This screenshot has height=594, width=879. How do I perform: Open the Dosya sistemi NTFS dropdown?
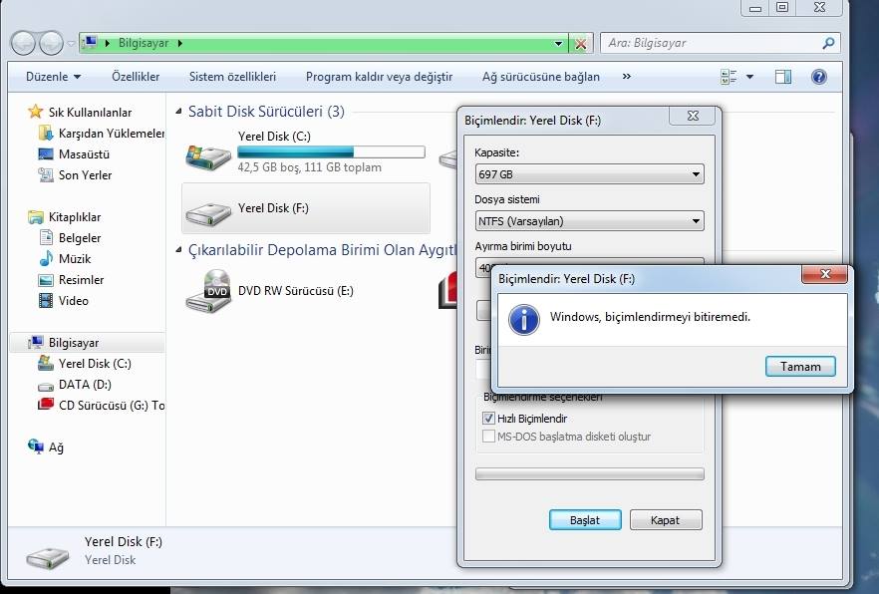pyautogui.click(x=589, y=221)
